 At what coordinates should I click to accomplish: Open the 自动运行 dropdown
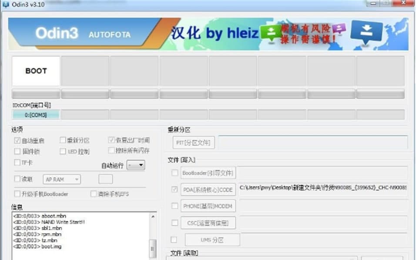coord(136,165)
